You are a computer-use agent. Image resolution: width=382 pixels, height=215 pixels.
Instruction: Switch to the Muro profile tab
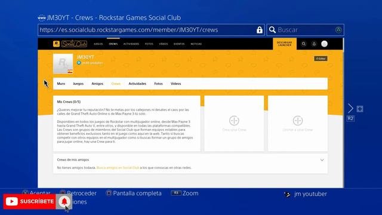61,84
